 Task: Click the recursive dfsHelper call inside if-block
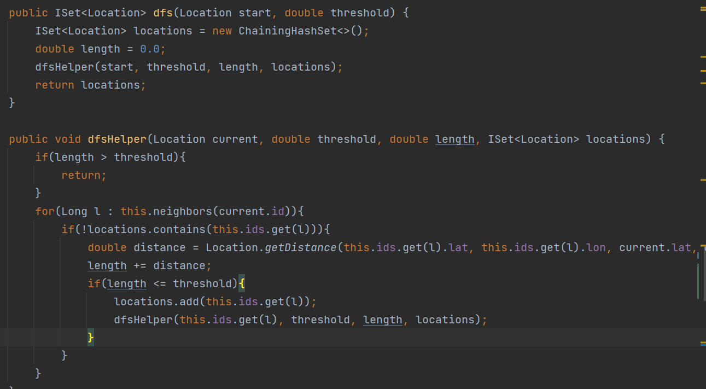(x=143, y=320)
